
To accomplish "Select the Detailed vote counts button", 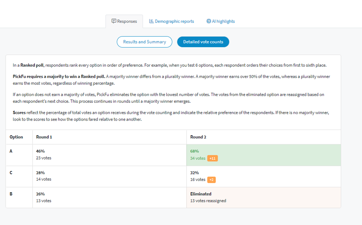I will point(203,42).
